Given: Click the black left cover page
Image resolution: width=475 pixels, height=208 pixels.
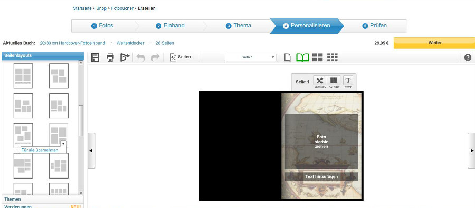Looking at the screenshot, I should [240, 146].
